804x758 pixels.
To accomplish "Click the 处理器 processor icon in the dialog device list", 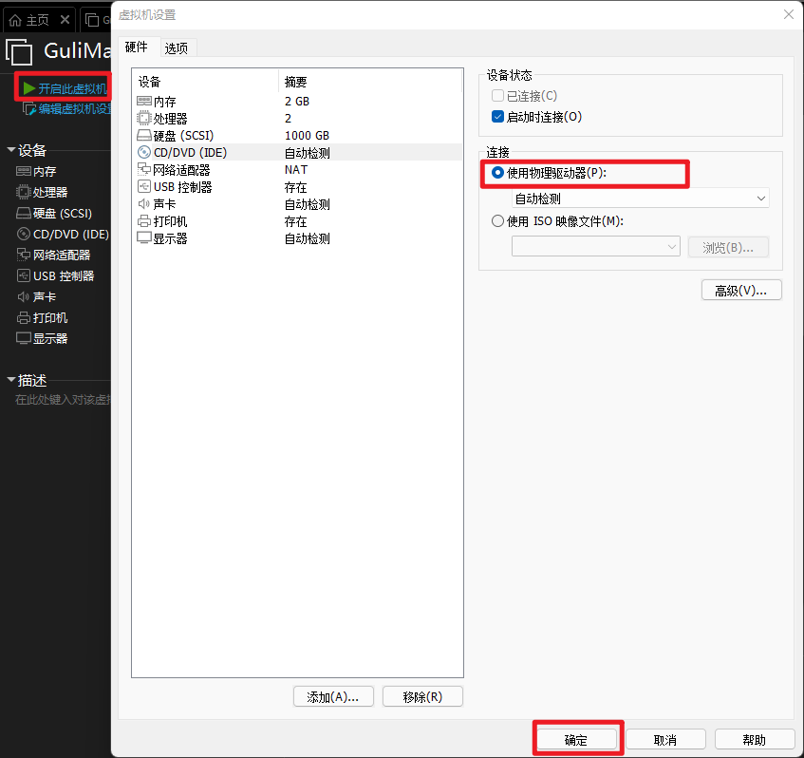I will coord(144,119).
